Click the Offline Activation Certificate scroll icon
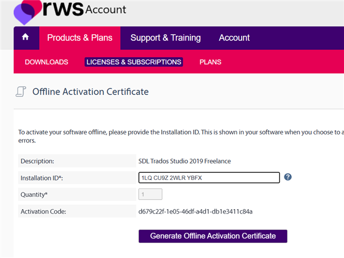This screenshot has width=344, height=258. [21, 92]
